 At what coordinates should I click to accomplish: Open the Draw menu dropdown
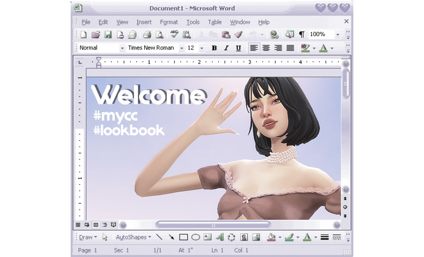coord(88,237)
